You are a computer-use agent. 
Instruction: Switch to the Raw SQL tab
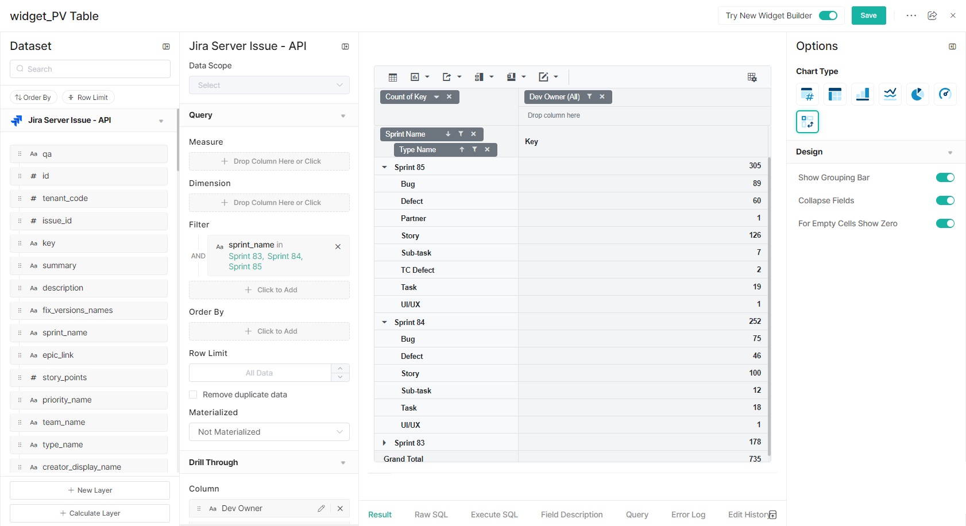(x=431, y=515)
